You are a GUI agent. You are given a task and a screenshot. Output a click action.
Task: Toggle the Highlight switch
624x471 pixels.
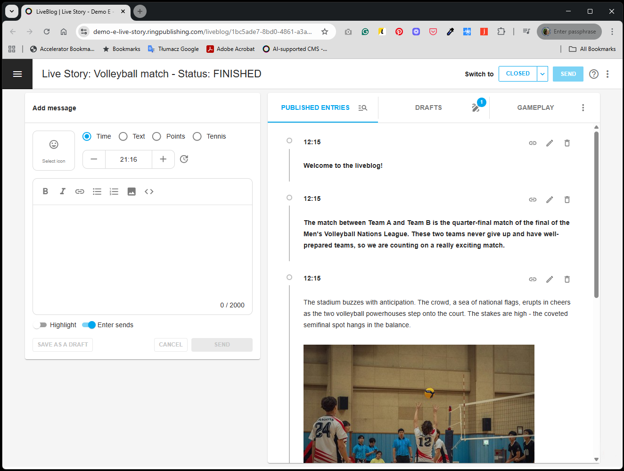tap(41, 325)
